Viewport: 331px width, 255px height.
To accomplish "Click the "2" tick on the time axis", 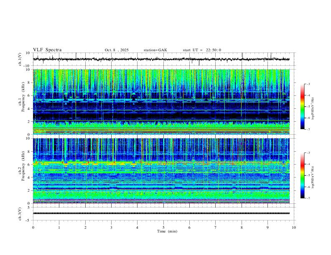I will coord(85,227).
